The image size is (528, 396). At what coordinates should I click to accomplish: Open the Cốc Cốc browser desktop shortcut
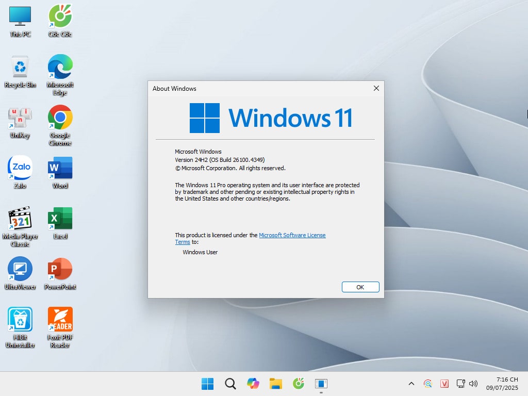pyautogui.click(x=60, y=21)
